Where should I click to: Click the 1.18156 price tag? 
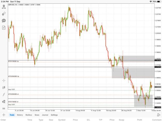click(158, 60)
